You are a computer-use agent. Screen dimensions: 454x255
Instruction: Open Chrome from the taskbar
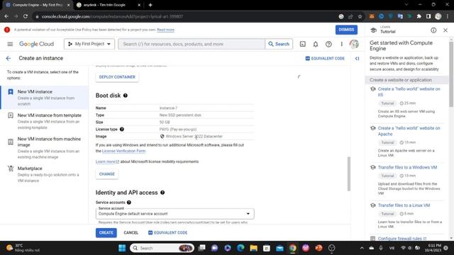click(293, 248)
